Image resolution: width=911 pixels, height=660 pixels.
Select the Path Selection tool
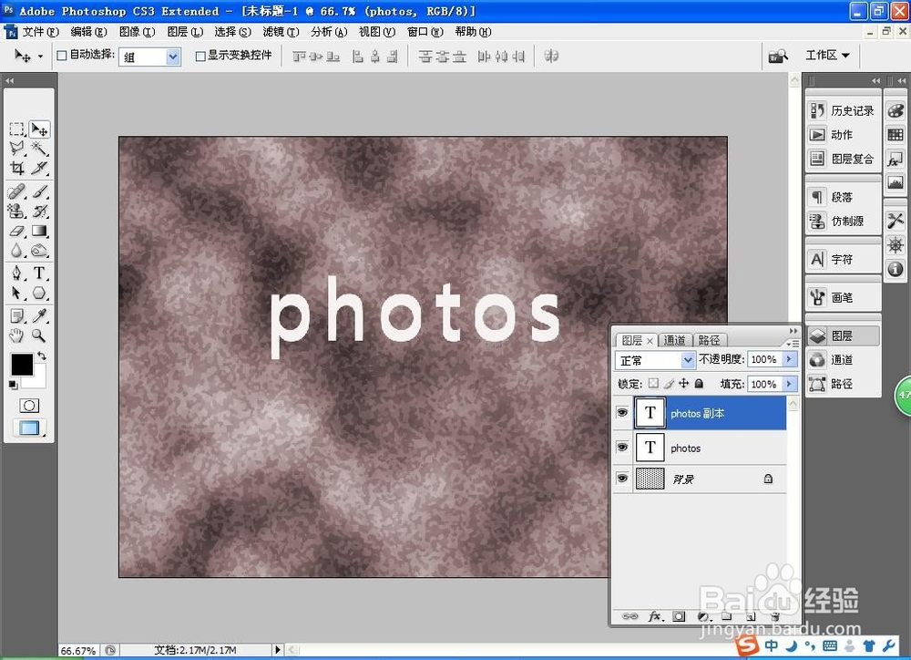pyautogui.click(x=16, y=293)
